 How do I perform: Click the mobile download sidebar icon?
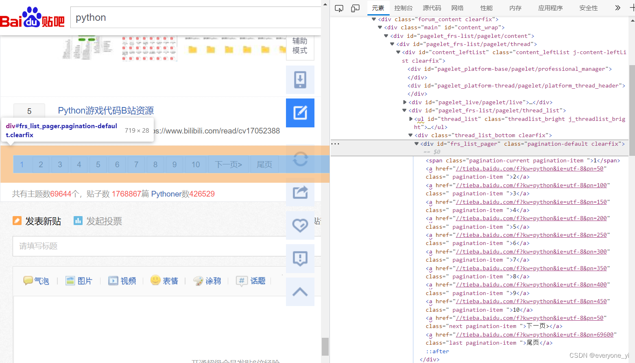pyautogui.click(x=300, y=80)
